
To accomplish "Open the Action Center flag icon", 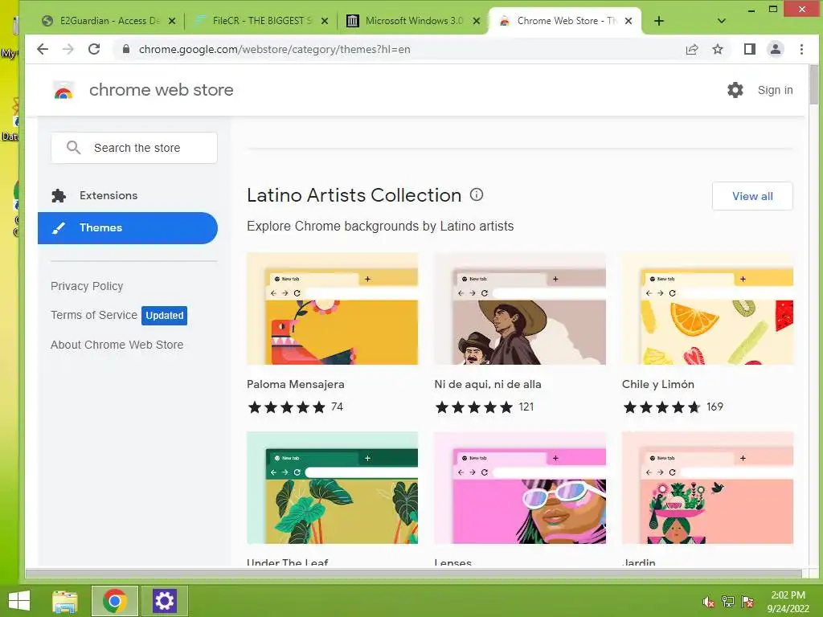I will [747, 602].
